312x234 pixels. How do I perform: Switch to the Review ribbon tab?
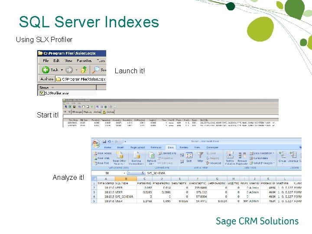coord(184,147)
